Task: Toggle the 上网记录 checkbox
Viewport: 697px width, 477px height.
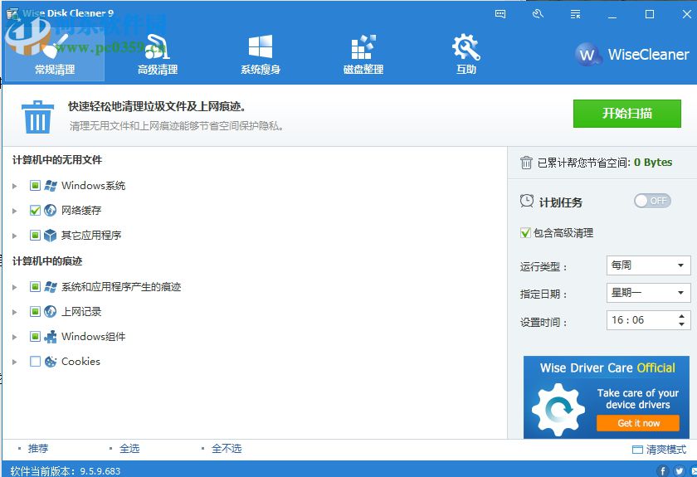Action: coord(35,312)
